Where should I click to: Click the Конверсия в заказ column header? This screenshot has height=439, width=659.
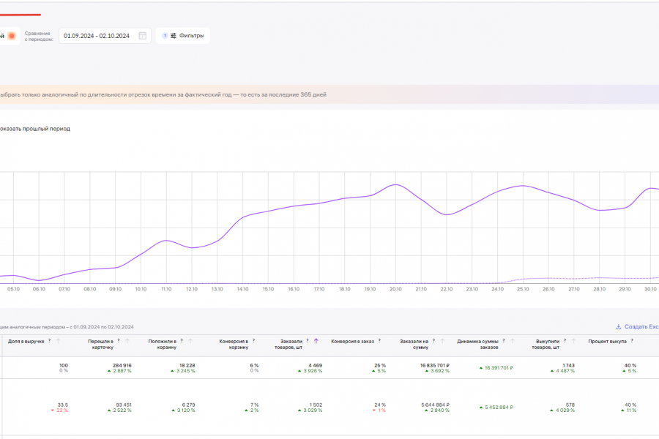(x=352, y=341)
